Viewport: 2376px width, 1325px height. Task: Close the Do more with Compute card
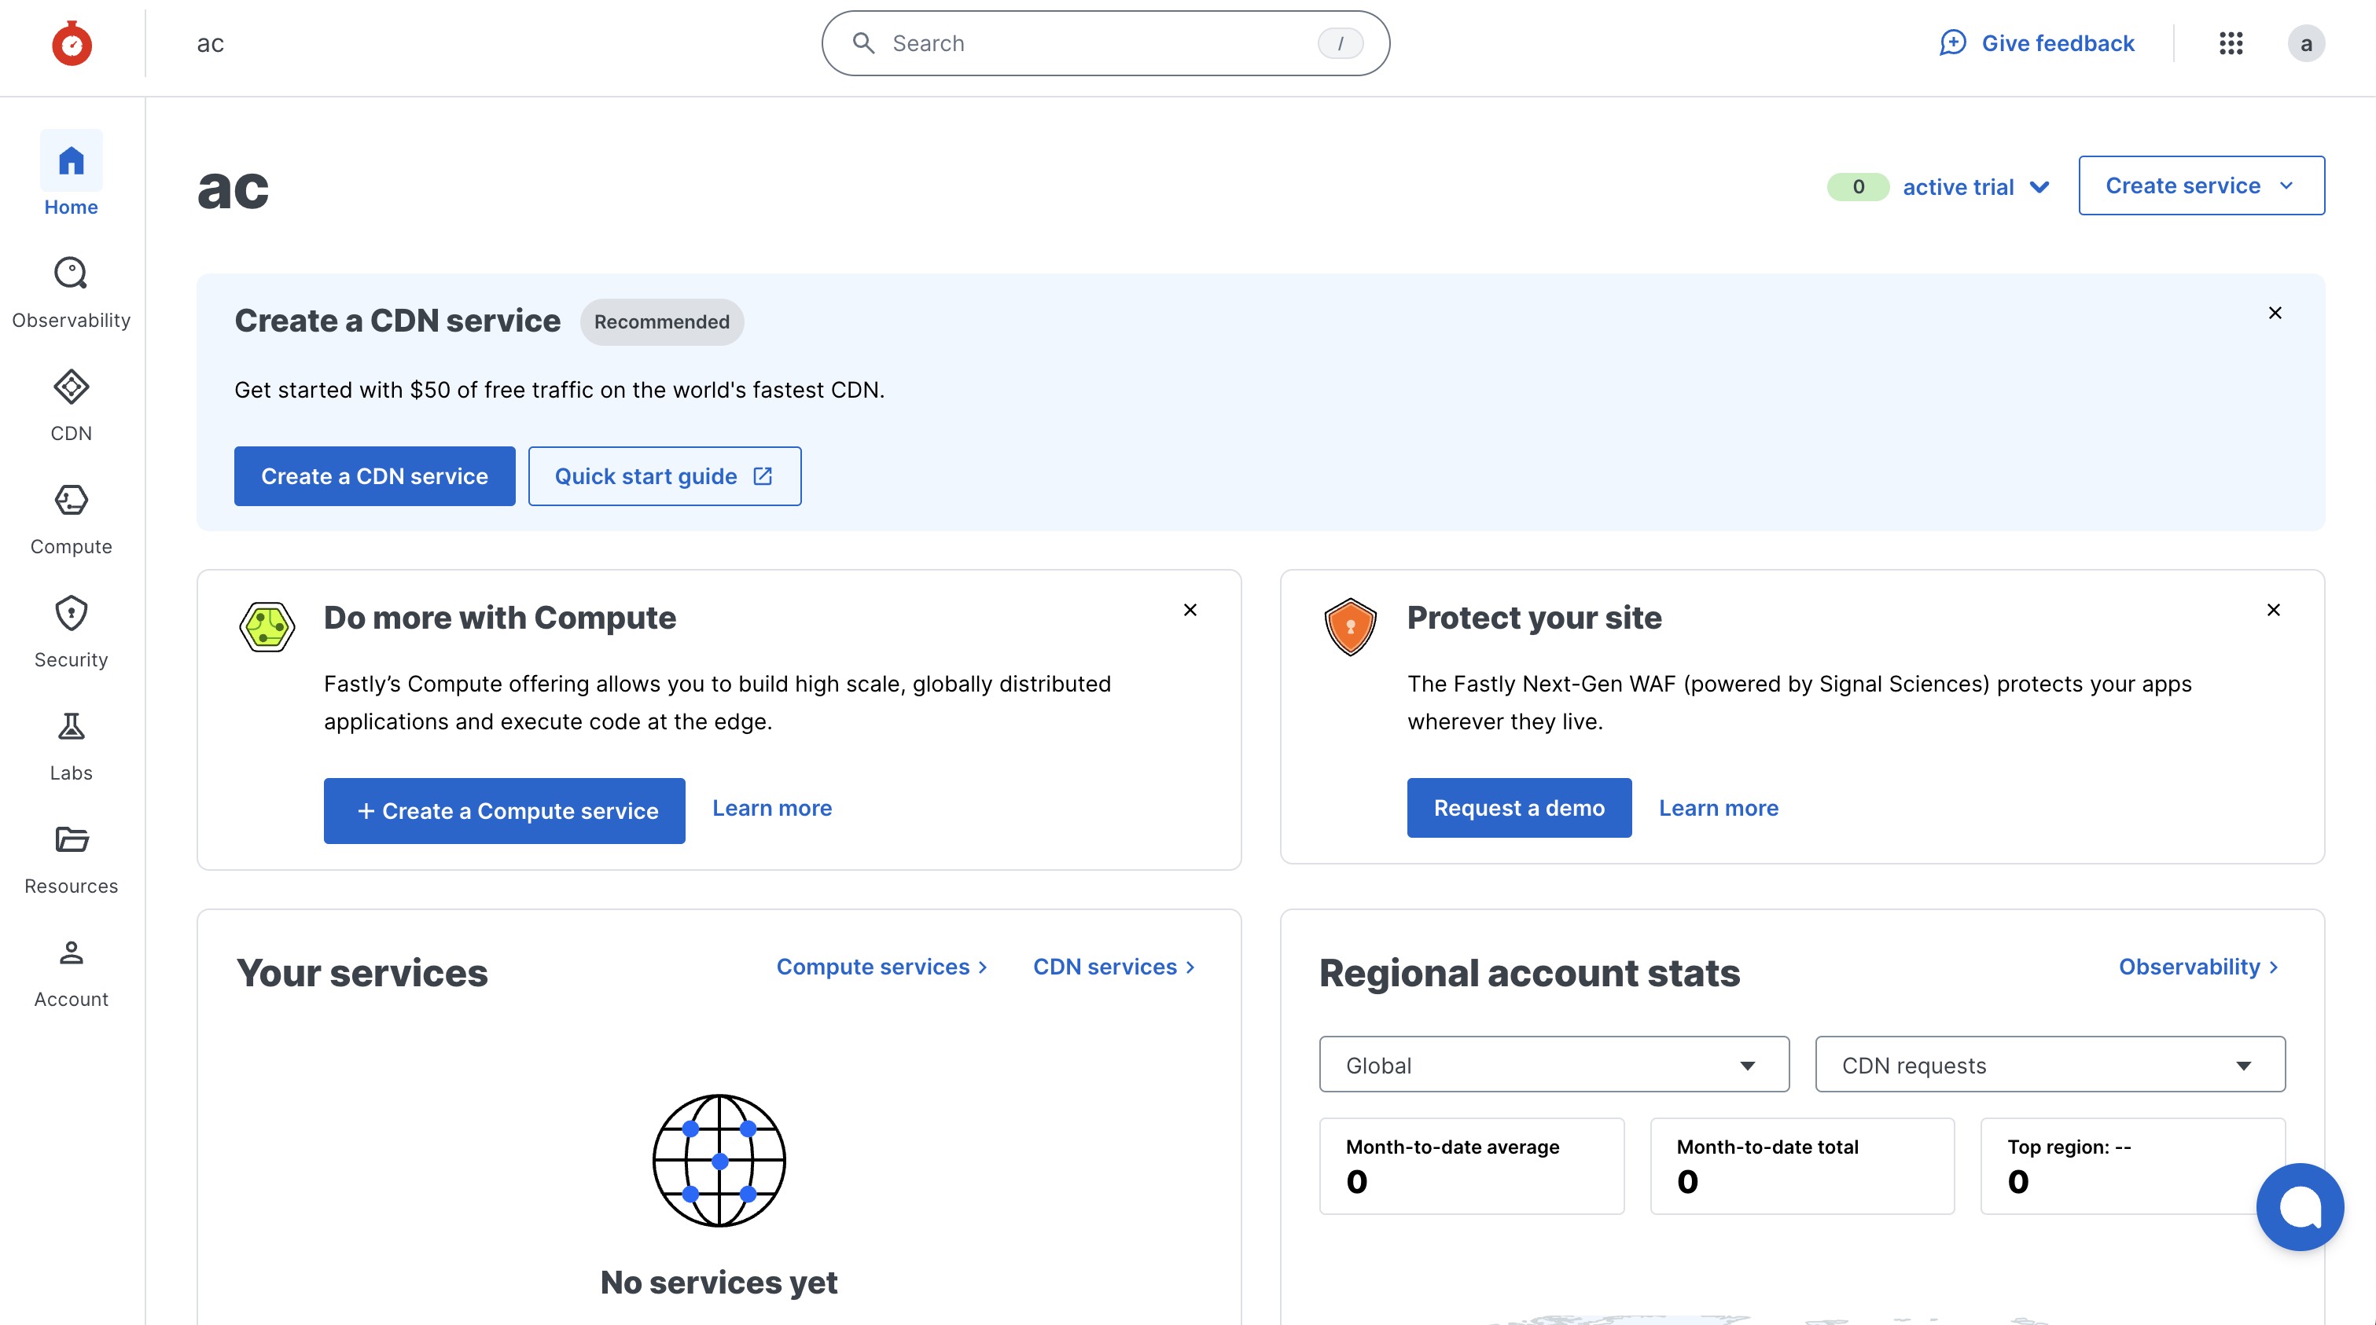click(1190, 611)
